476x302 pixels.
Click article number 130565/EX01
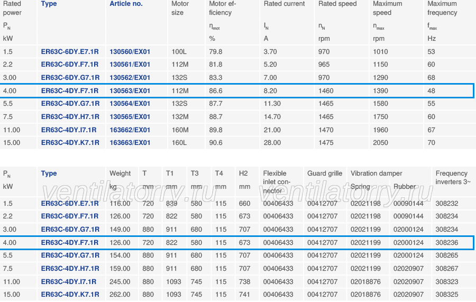coord(130,116)
